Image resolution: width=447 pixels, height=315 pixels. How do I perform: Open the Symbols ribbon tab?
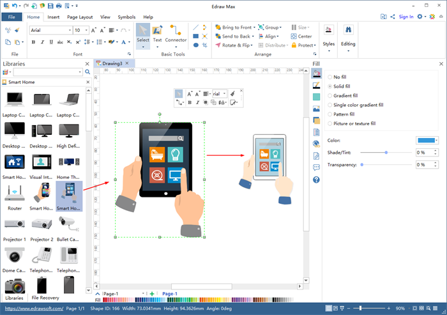pos(125,17)
